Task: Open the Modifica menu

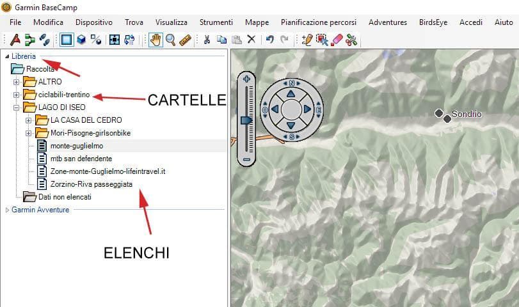Action: tap(49, 22)
